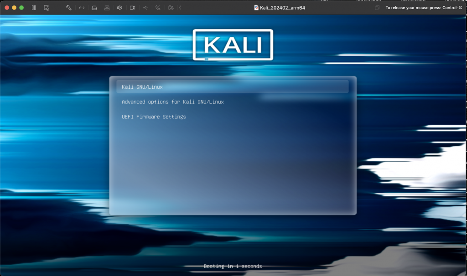The height and width of the screenshot is (276, 467).
Task: Click the sound card speaker icon
Action: 119,8
